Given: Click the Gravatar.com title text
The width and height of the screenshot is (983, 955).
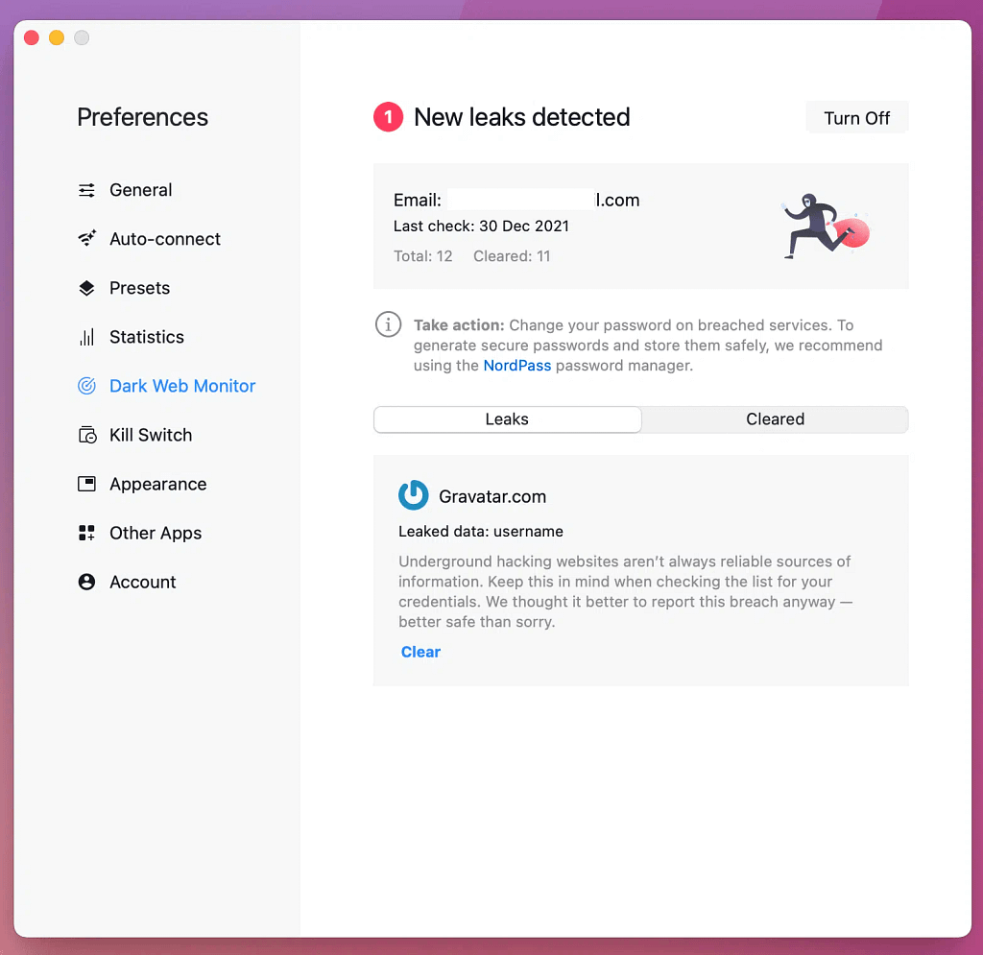Looking at the screenshot, I should pyautogui.click(x=492, y=496).
